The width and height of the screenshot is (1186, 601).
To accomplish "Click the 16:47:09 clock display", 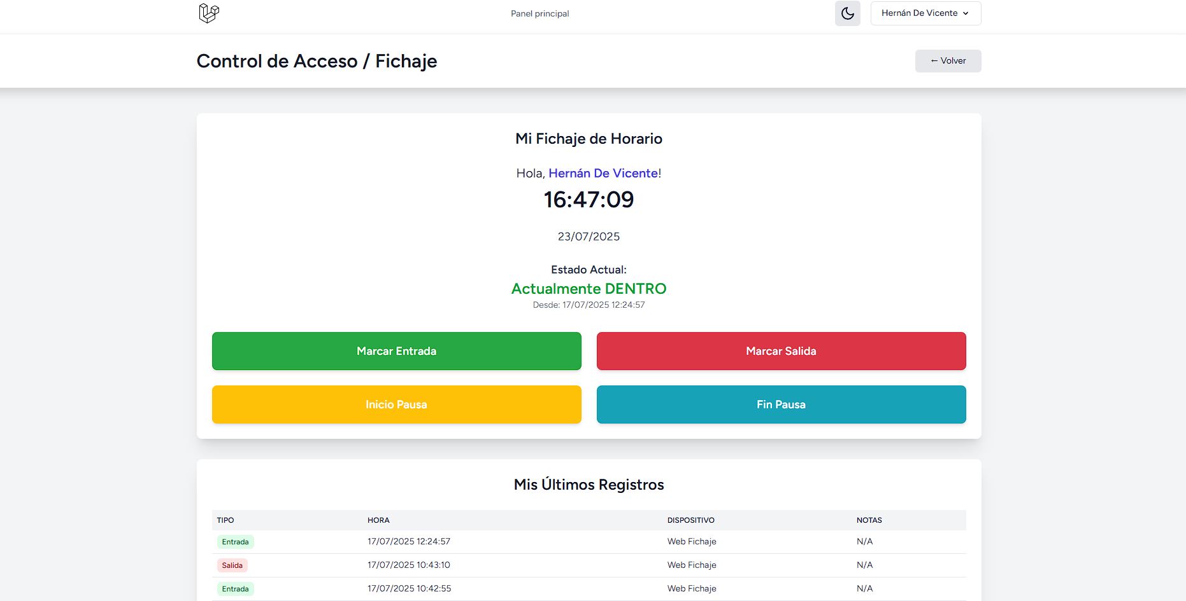I will 589,200.
